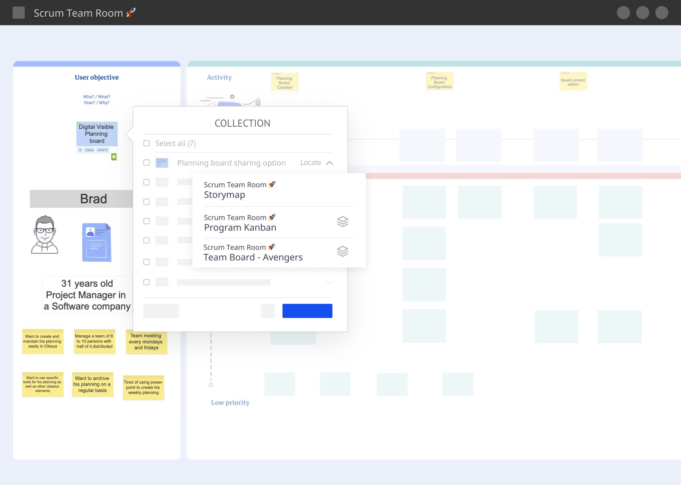Select the sticky note about archiving his planning regularly
The image size is (681, 485).
click(93, 385)
